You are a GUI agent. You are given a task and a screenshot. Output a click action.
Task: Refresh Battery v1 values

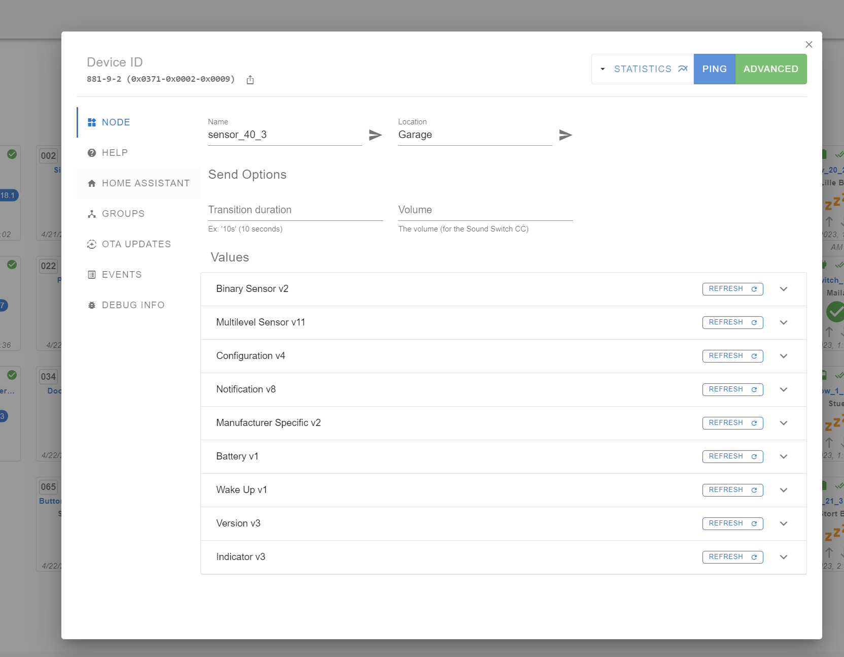732,456
